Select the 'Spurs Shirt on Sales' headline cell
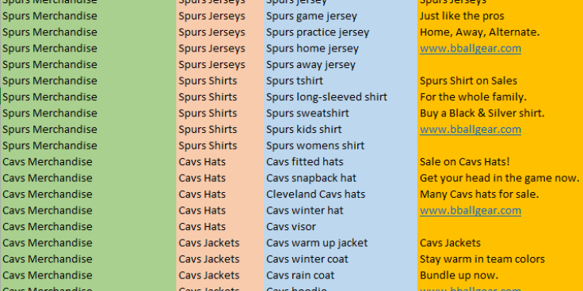This screenshot has width=583, height=291. pos(500,81)
